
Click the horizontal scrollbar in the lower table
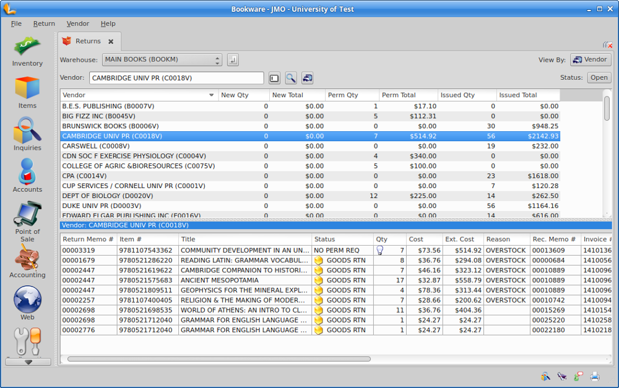coord(219,359)
